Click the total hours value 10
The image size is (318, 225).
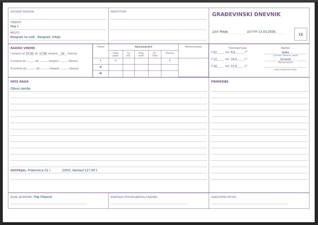pyautogui.click(x=63, y=53)
